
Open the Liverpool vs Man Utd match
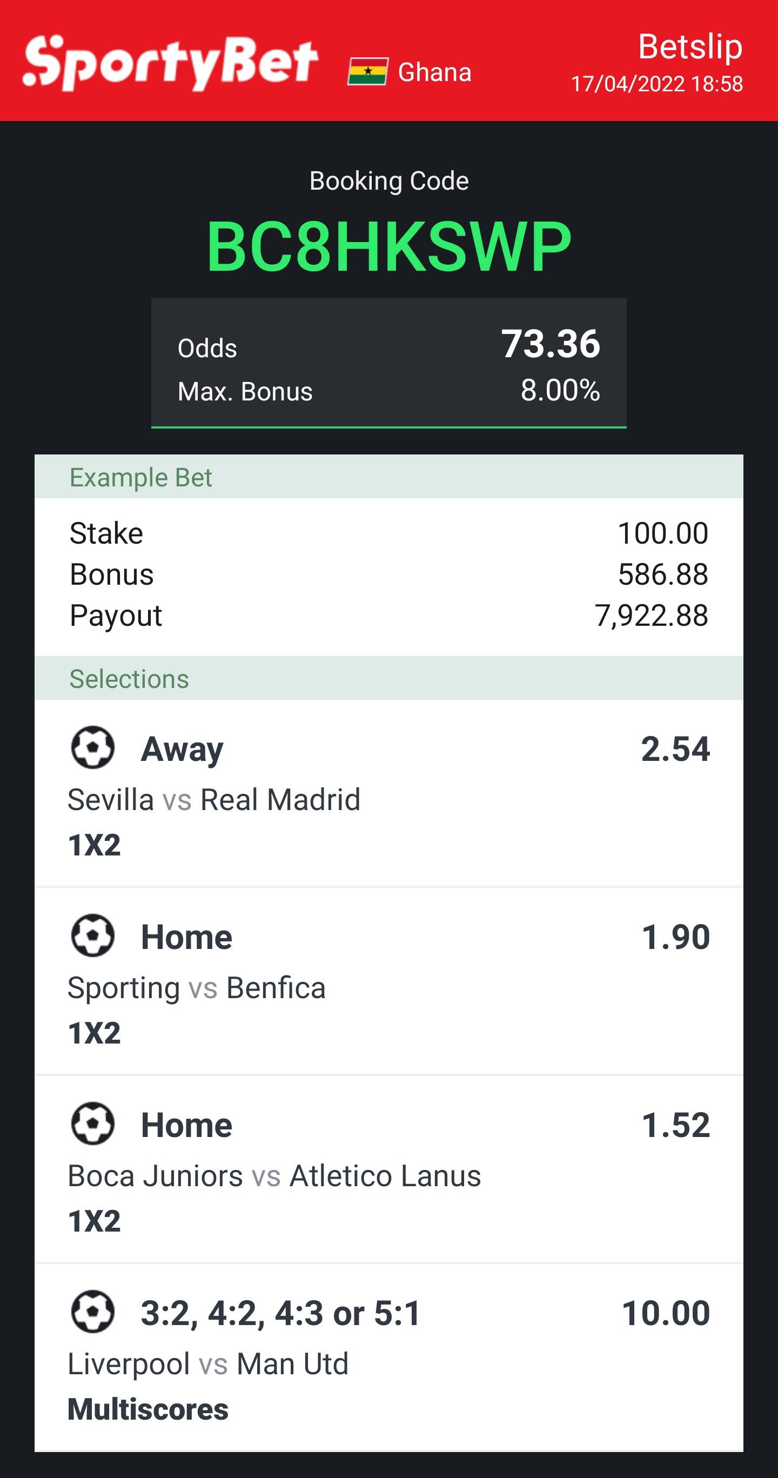(x=208, y=1364)
